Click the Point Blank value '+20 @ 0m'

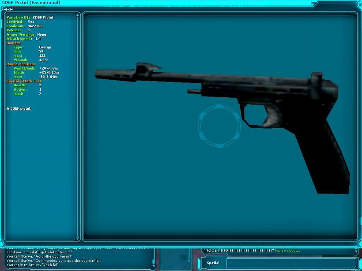49,68
